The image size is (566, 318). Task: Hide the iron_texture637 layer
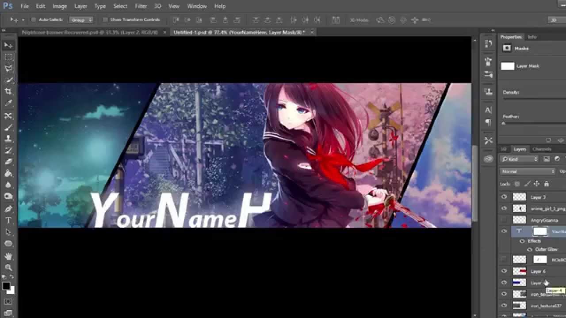504,305
